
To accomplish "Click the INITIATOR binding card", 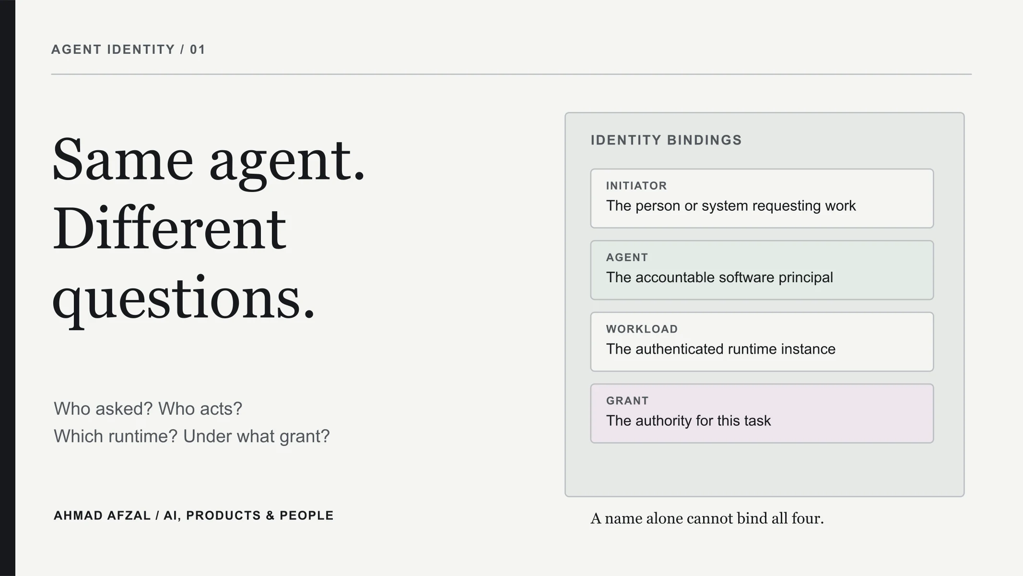I will [762, 198].
